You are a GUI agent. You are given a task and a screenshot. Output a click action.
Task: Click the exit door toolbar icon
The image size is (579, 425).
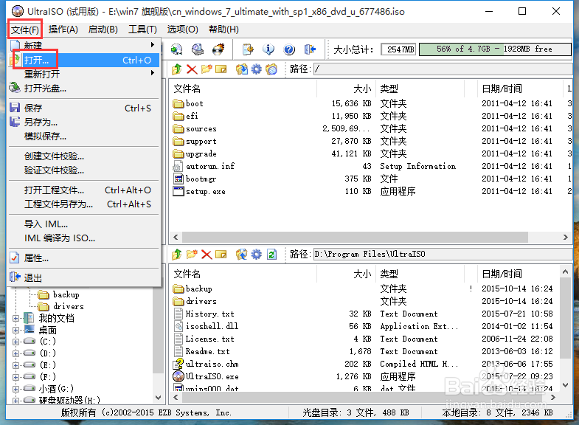[310, 49]
